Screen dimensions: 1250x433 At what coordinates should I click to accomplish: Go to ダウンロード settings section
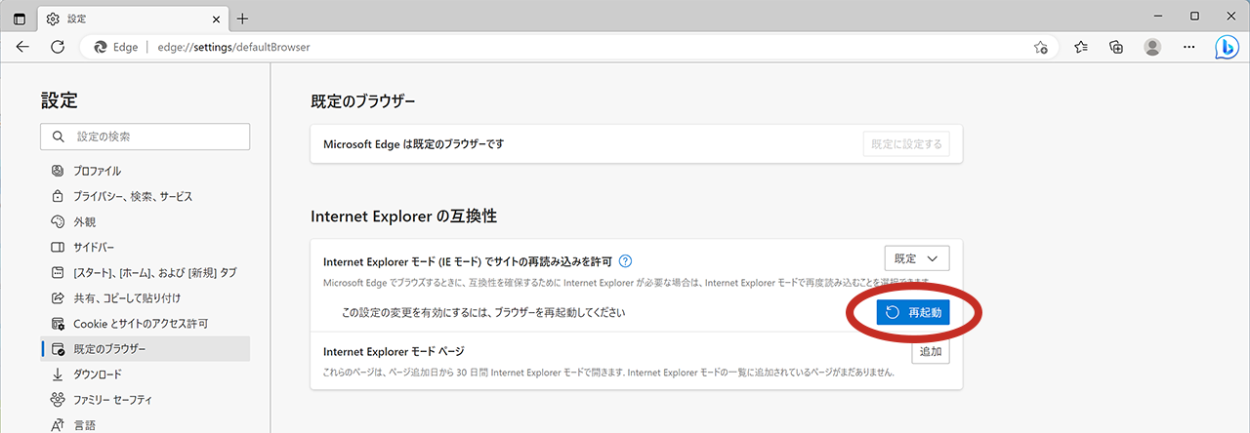tap(98, 374)
